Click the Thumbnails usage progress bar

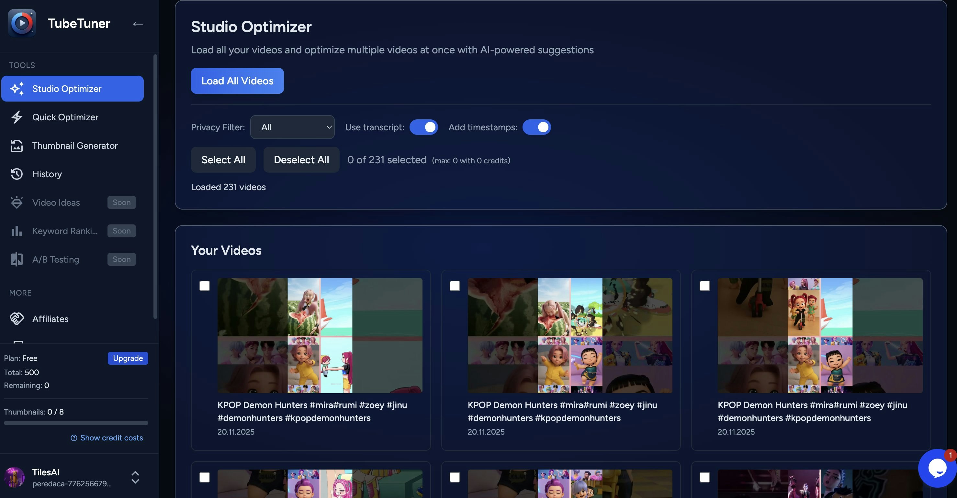tap(76, 423)
